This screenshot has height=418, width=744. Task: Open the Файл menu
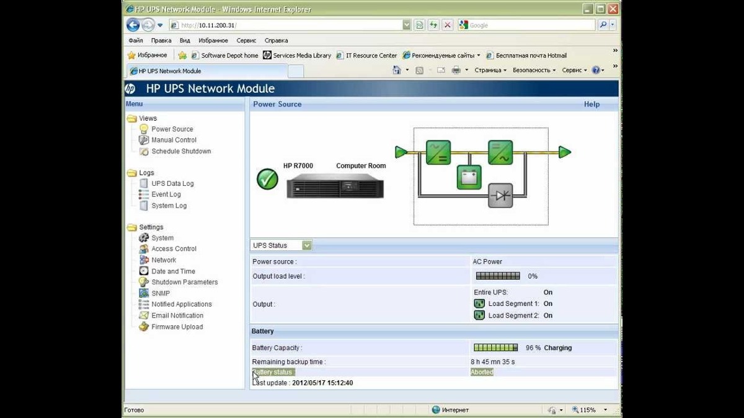point(135,40)
